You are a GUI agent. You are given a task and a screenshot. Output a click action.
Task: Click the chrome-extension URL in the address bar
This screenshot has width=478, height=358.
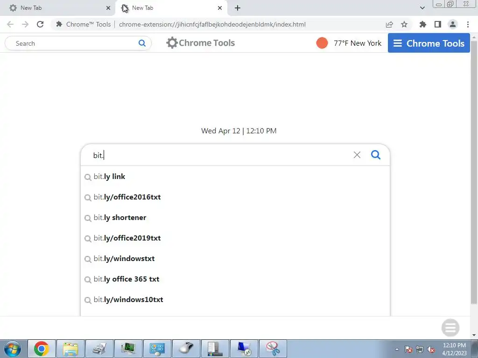[212, 24]
